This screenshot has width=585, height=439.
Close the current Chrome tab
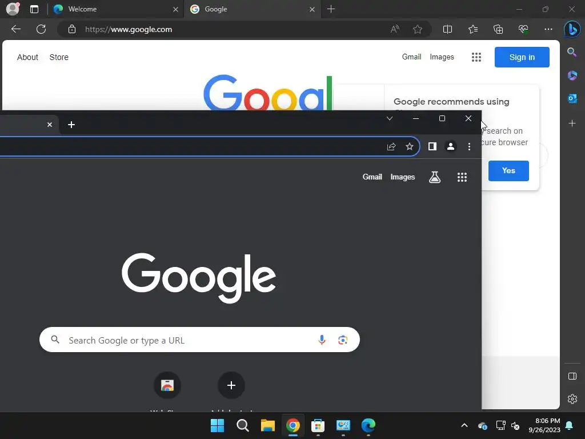[x=50, y=125]
